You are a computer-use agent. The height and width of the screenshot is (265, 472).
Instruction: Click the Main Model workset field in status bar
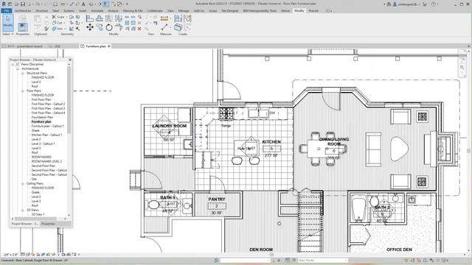click(322, 260)
